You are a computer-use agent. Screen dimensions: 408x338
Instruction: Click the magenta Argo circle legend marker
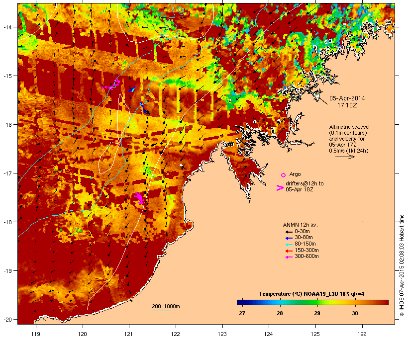pos(284,175)
